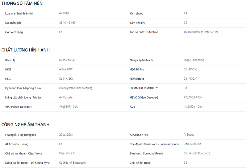Select the 'Tần số quét TruMotion' label
247x168 pixels.
coord(144,32)
